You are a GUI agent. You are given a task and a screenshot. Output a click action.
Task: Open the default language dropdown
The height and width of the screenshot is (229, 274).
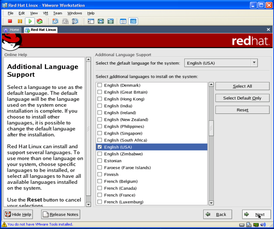(254, 63)
